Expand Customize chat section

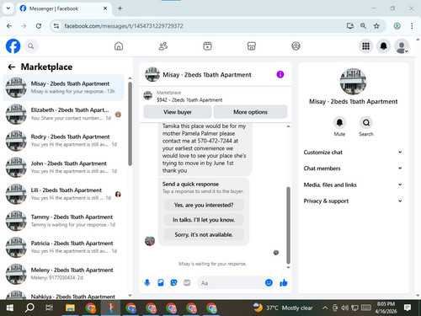(353, 153)
